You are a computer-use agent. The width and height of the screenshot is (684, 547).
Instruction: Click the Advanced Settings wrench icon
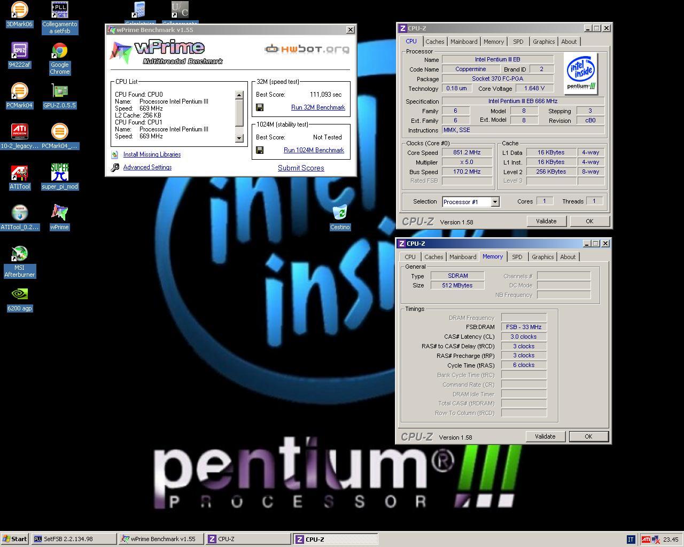tap(115, 167)
